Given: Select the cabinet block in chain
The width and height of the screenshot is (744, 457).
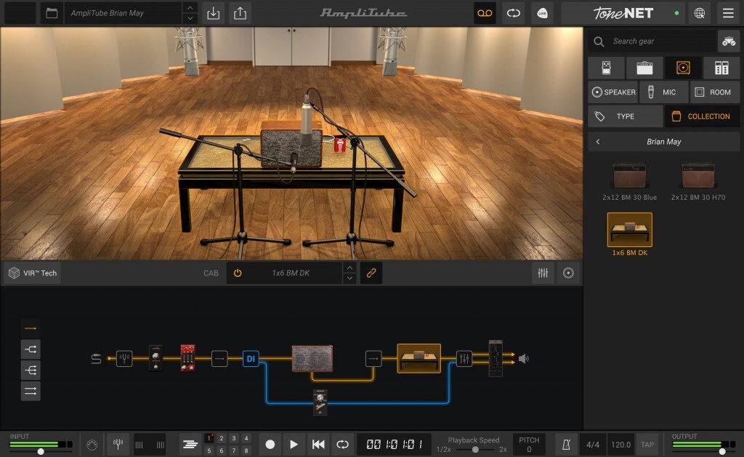Looking at the screenshot, I should (x=419, y=358).
